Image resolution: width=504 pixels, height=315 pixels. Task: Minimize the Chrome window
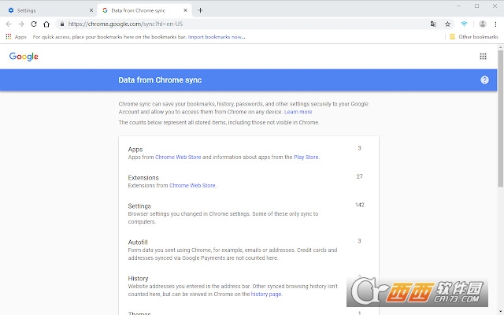tap(458, 6)
